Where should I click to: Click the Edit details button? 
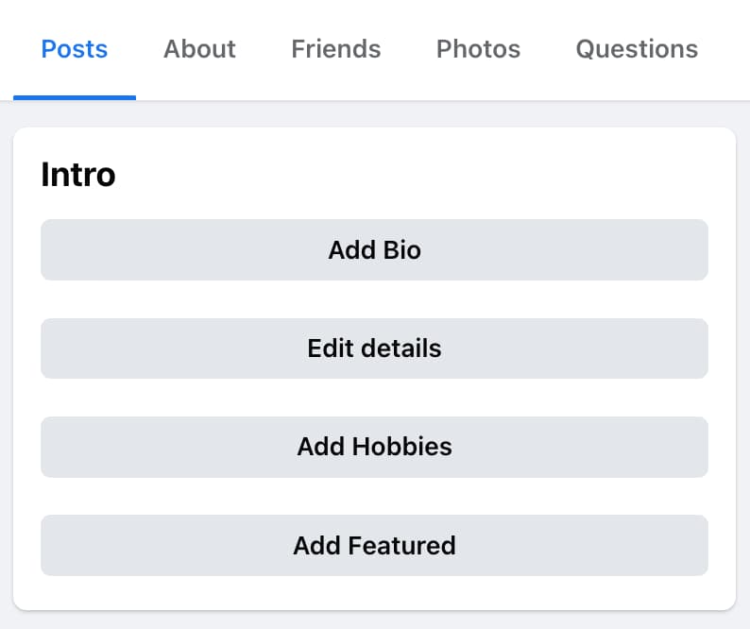click(374, 348)
